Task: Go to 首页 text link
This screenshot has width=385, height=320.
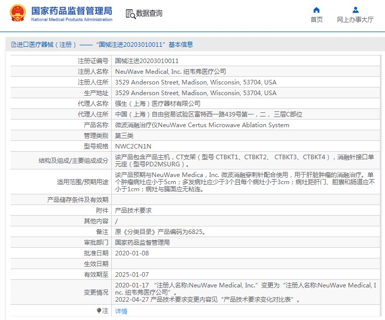Action: coord(316,20)
